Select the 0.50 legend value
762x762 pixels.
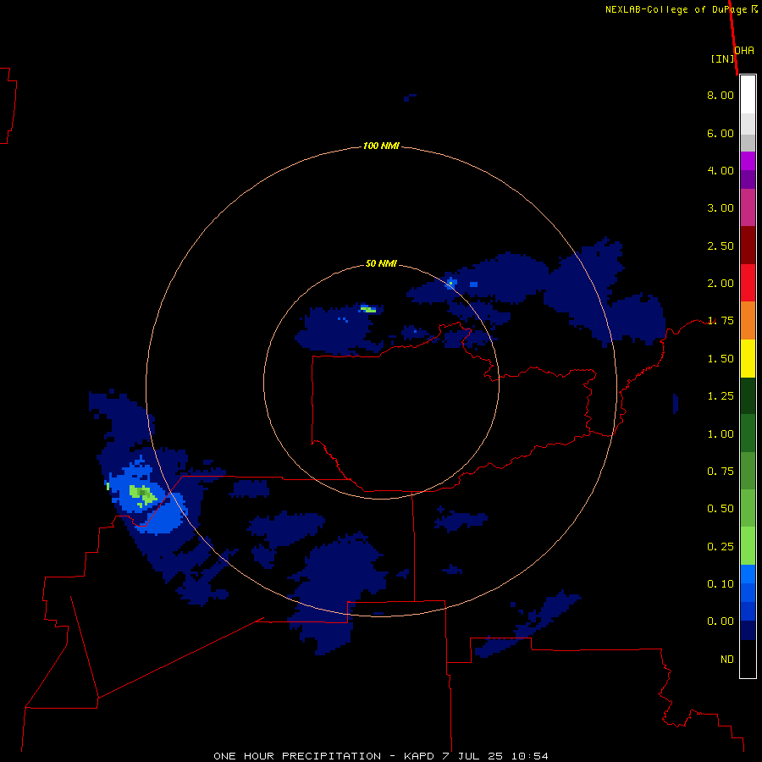[x=721, y=509]
